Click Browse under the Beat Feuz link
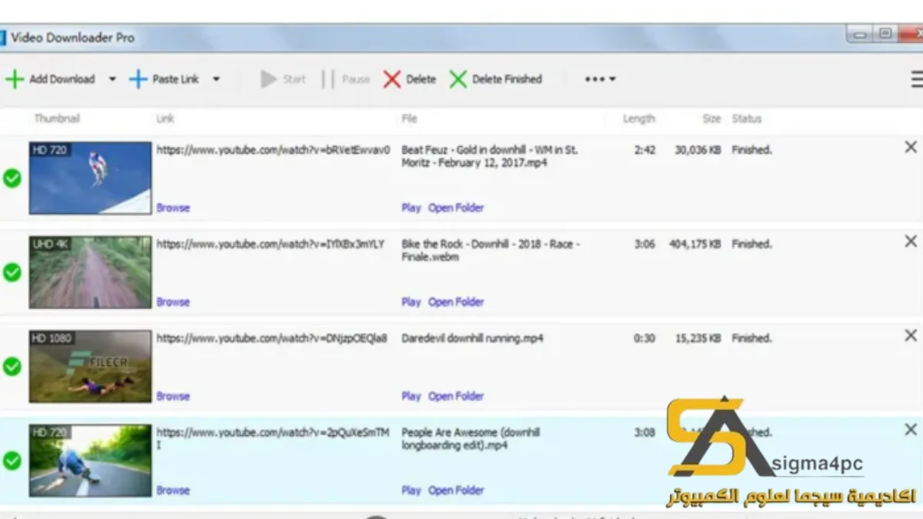 (173, 208)
